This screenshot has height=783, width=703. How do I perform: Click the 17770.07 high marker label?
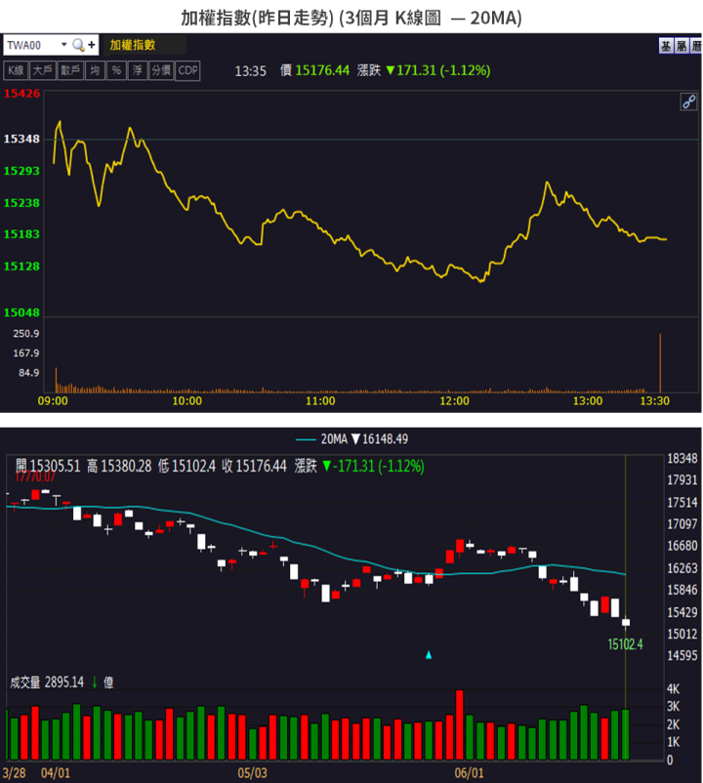pyautogui.click(x=35, y=476)
